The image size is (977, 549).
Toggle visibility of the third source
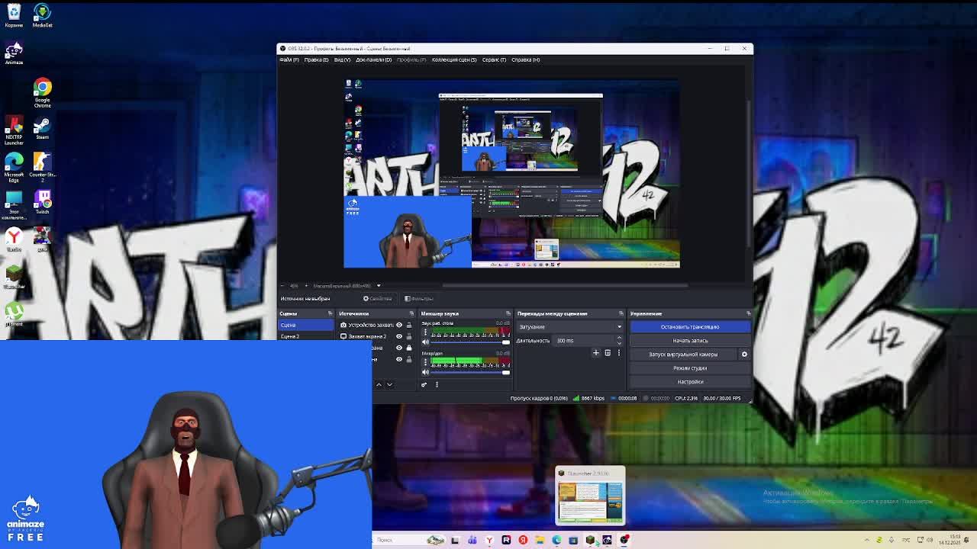(x=398, y=348)
